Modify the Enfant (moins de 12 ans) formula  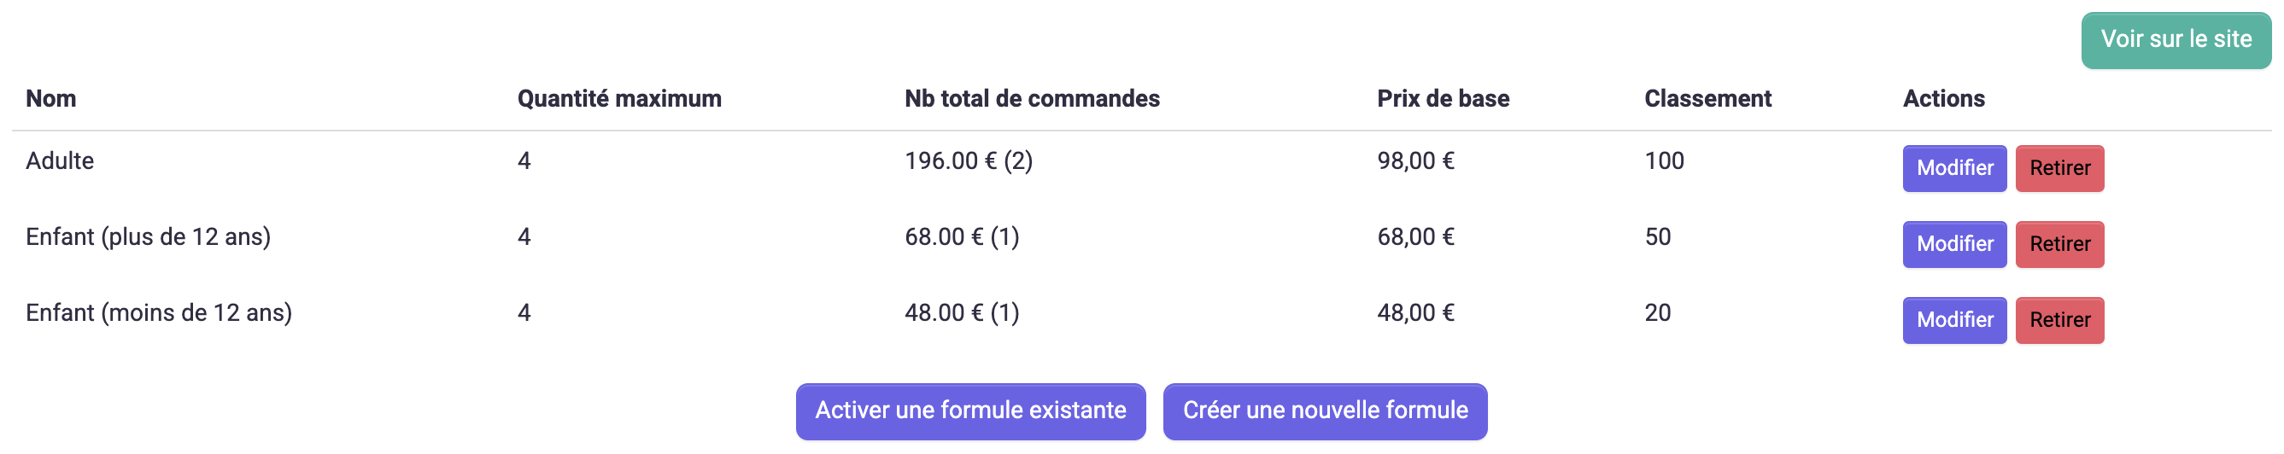point(1953,320)
